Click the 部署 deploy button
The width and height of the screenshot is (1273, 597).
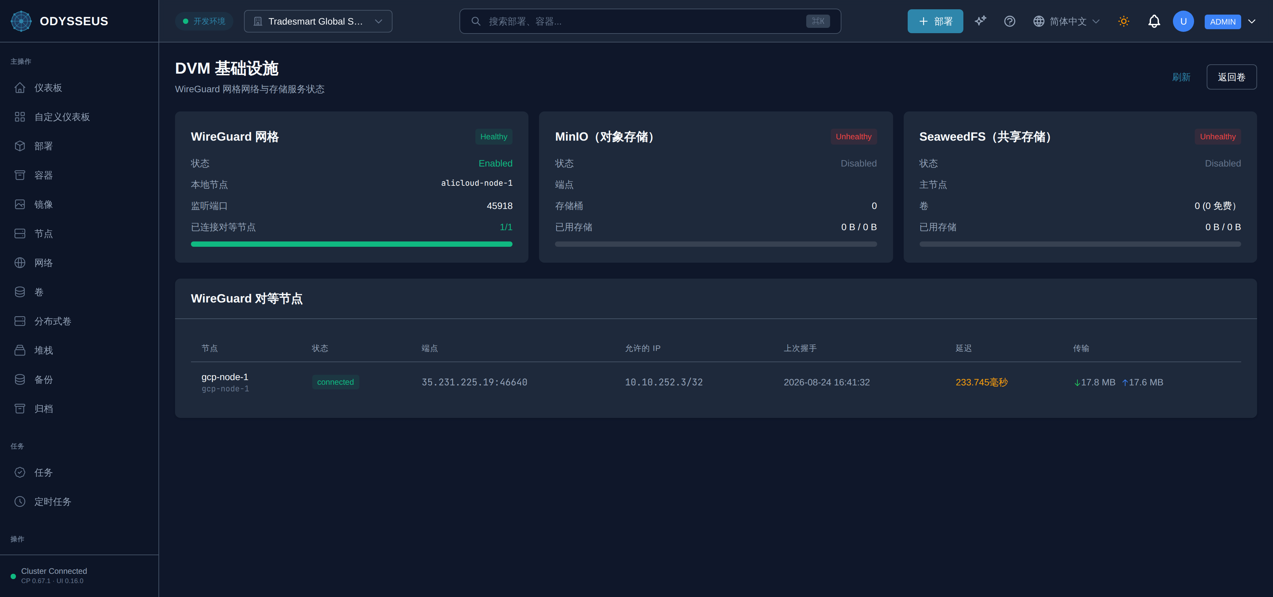tap(935, 21)
